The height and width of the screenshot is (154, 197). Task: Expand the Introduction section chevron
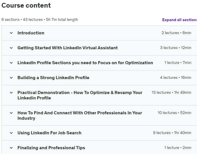click(x=11, y=33)
